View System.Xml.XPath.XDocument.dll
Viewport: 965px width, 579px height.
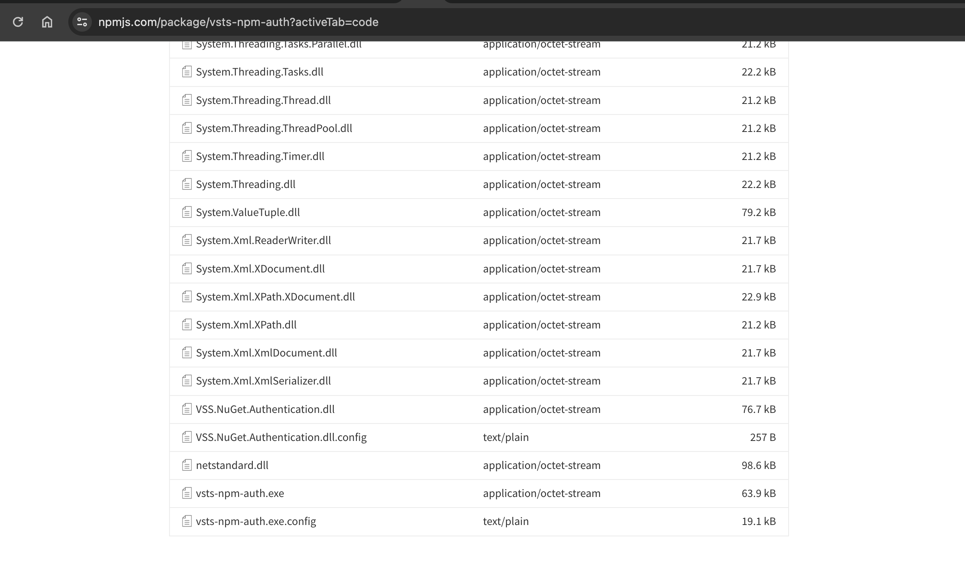tap(275, 297)
